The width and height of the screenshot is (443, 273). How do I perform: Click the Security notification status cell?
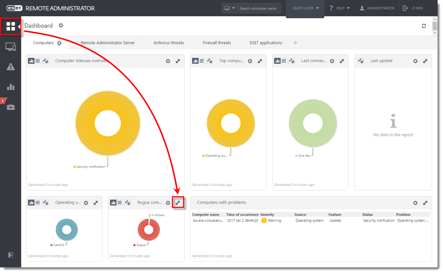pyautogui.click(x=379, y=220)
